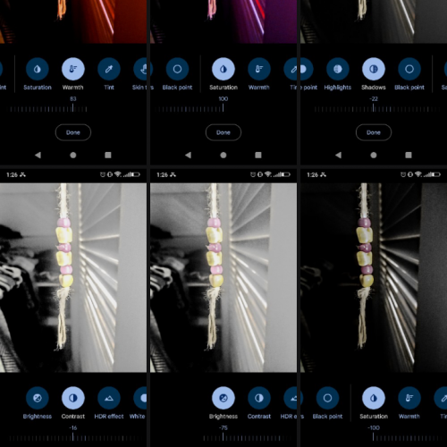Tap Android home circle in the Warmth 83 screen

(x=73, y=155)
